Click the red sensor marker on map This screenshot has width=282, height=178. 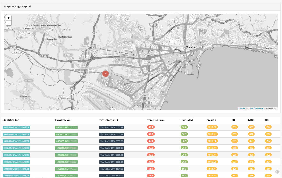click(x=106, y=74)
